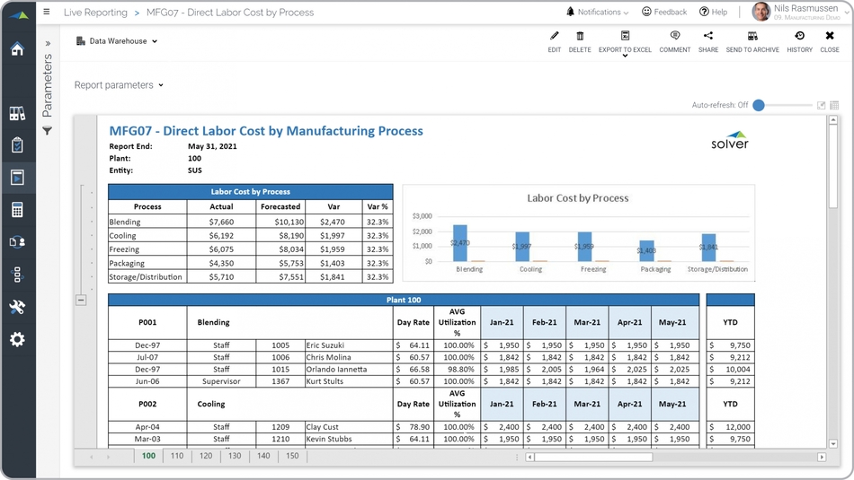Switch to sheet tab 120
Viewport: 854px width, 480px height.
206,457
